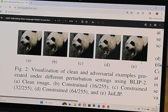Click the word "JaiLIP." in the caption
Viewport: 168px width, 112px height.
(x=115, y=94)
